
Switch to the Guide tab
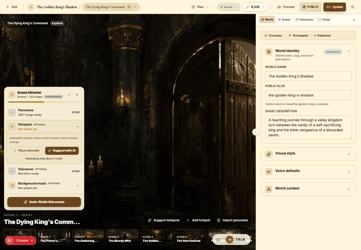click(324, 19)
